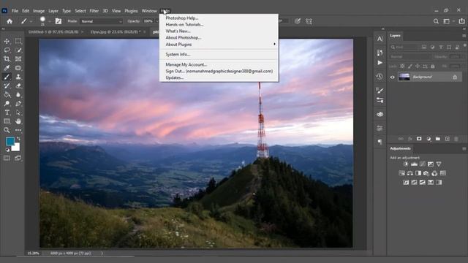Open the brush Mode dropdown set to Normal
Screen dimensions: 468x263
(102, 21)
